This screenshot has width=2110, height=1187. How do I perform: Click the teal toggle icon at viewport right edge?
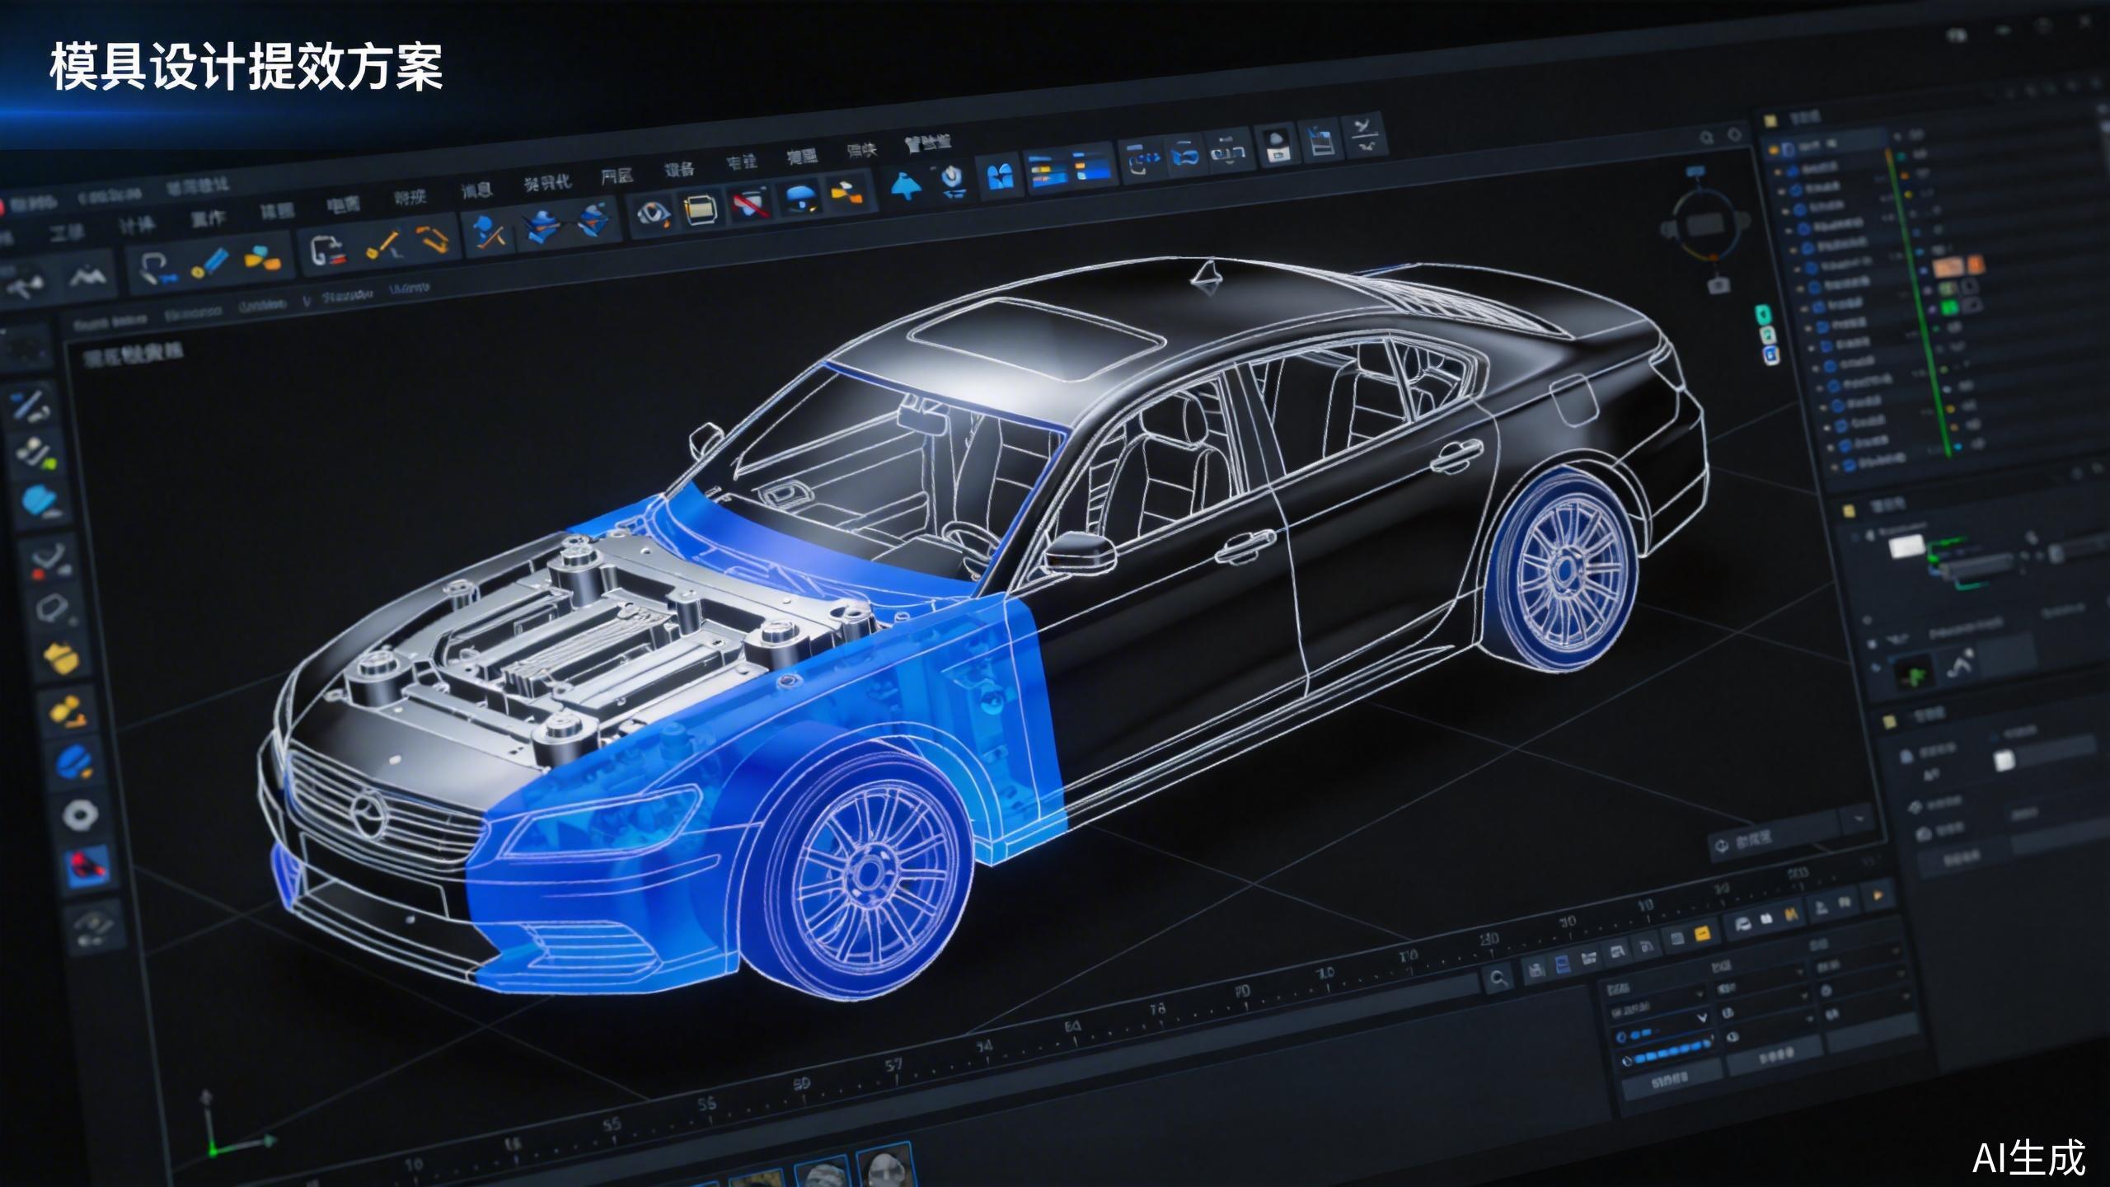pos(1761,314)
